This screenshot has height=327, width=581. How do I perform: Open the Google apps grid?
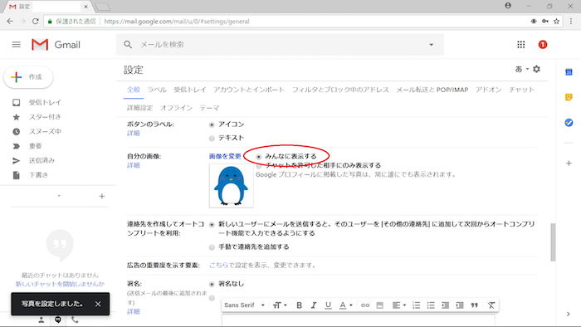click(521, 45)
